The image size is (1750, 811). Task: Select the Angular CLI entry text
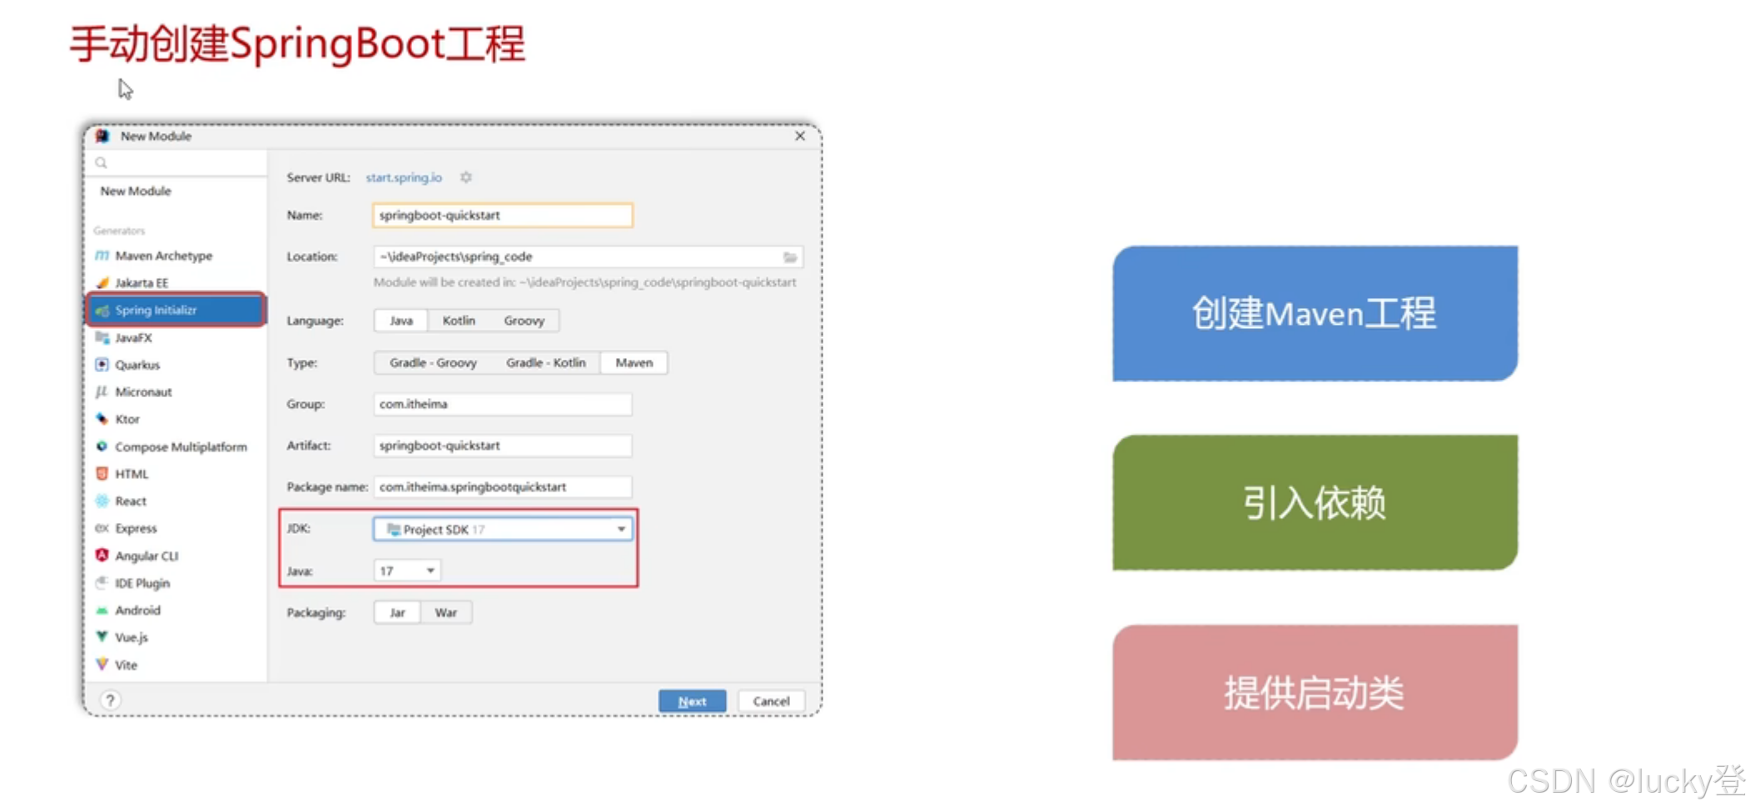[x=147, y=556]
